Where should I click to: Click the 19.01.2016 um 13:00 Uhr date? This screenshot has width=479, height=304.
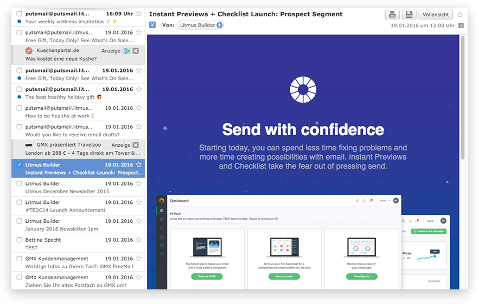point(423,25)
